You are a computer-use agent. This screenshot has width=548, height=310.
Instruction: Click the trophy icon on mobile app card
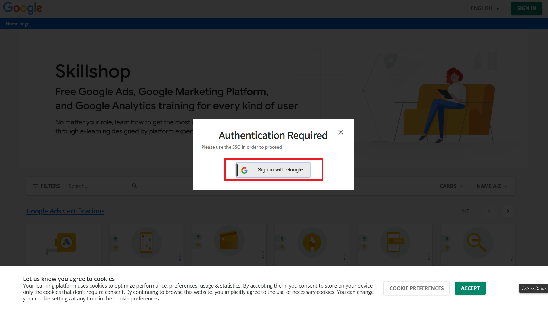(115, 247)
